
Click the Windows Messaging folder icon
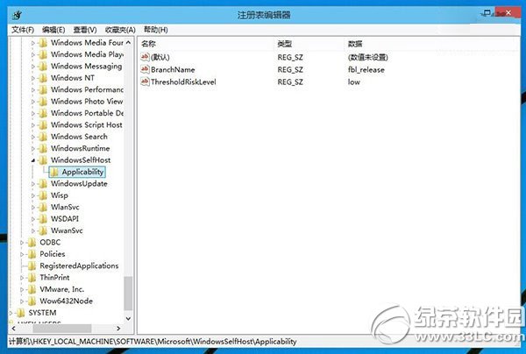(x=43, y=66)
